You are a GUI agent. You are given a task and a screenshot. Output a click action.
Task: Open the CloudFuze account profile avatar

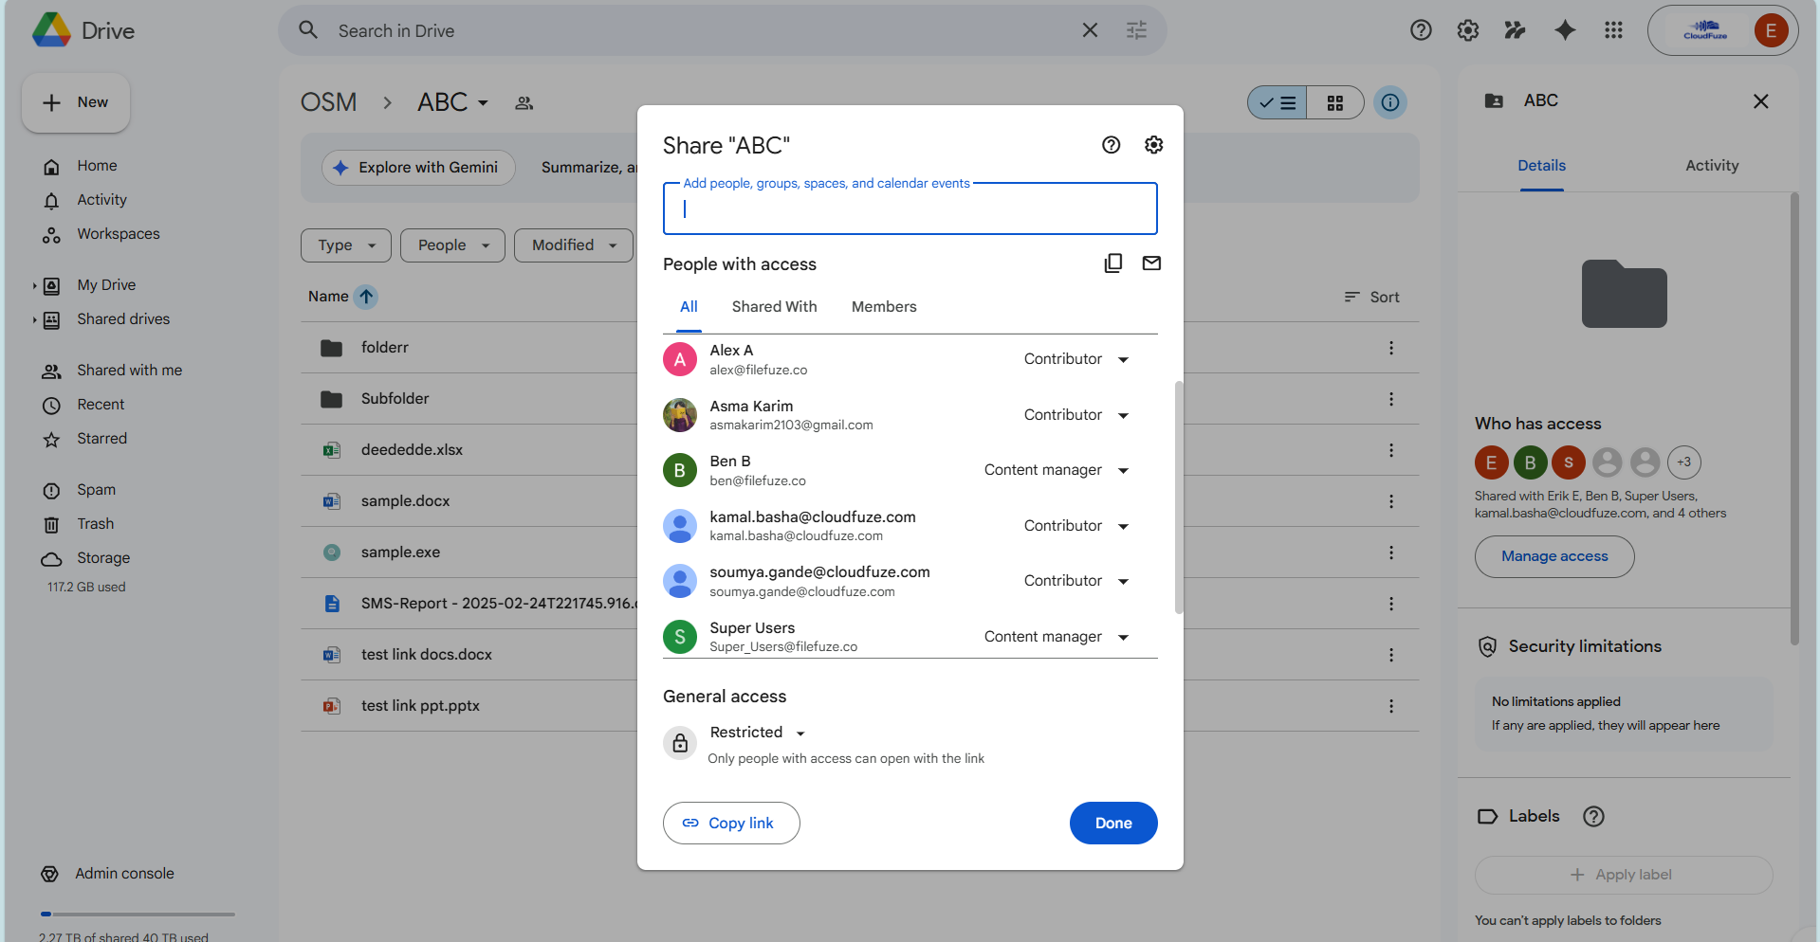(x=1770, y=30)
